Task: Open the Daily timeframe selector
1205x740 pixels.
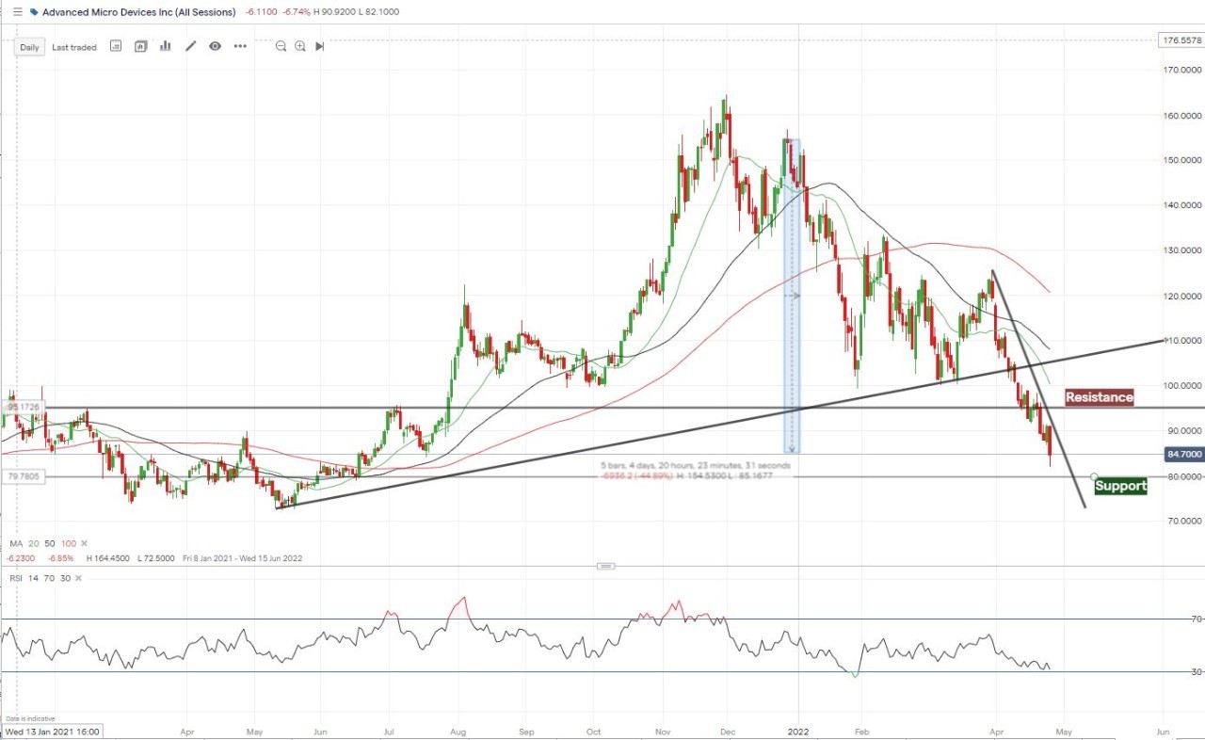Action: (x=30, y=47)
